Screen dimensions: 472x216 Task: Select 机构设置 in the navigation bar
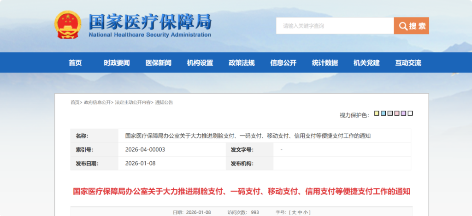[x=200, y=63]
